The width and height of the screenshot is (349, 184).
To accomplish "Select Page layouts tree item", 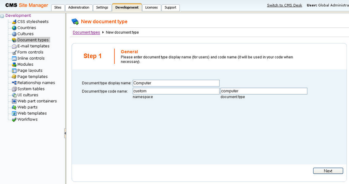I will [30, 71].
